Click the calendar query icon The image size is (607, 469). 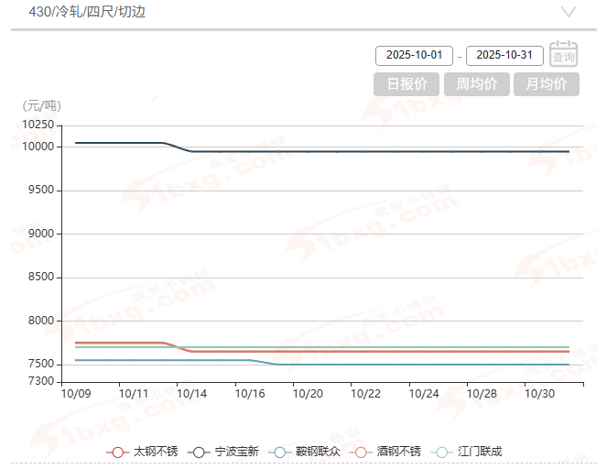pyautogui.click(x=563, y=55)
